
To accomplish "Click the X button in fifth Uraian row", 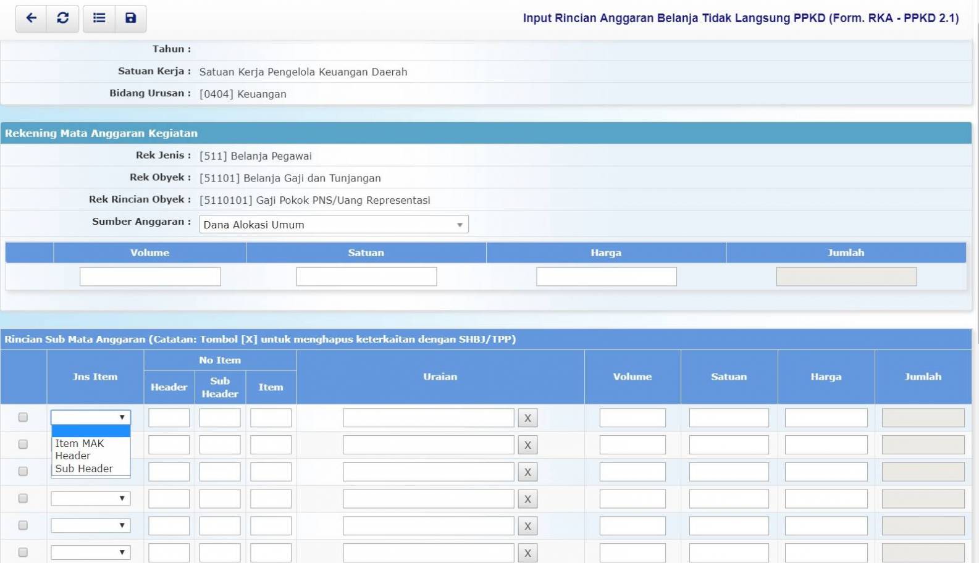I will (x=527, y=526).
